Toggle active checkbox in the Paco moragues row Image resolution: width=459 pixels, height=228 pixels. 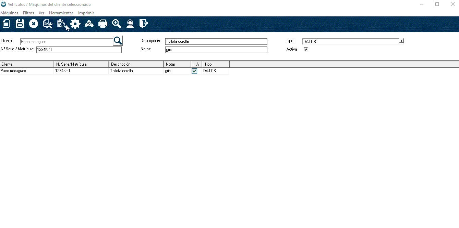pyautogui.click(x=194, y=71)
